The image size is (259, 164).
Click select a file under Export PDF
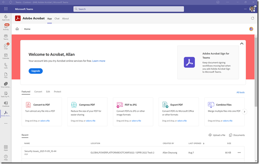[x=182, y=121]
